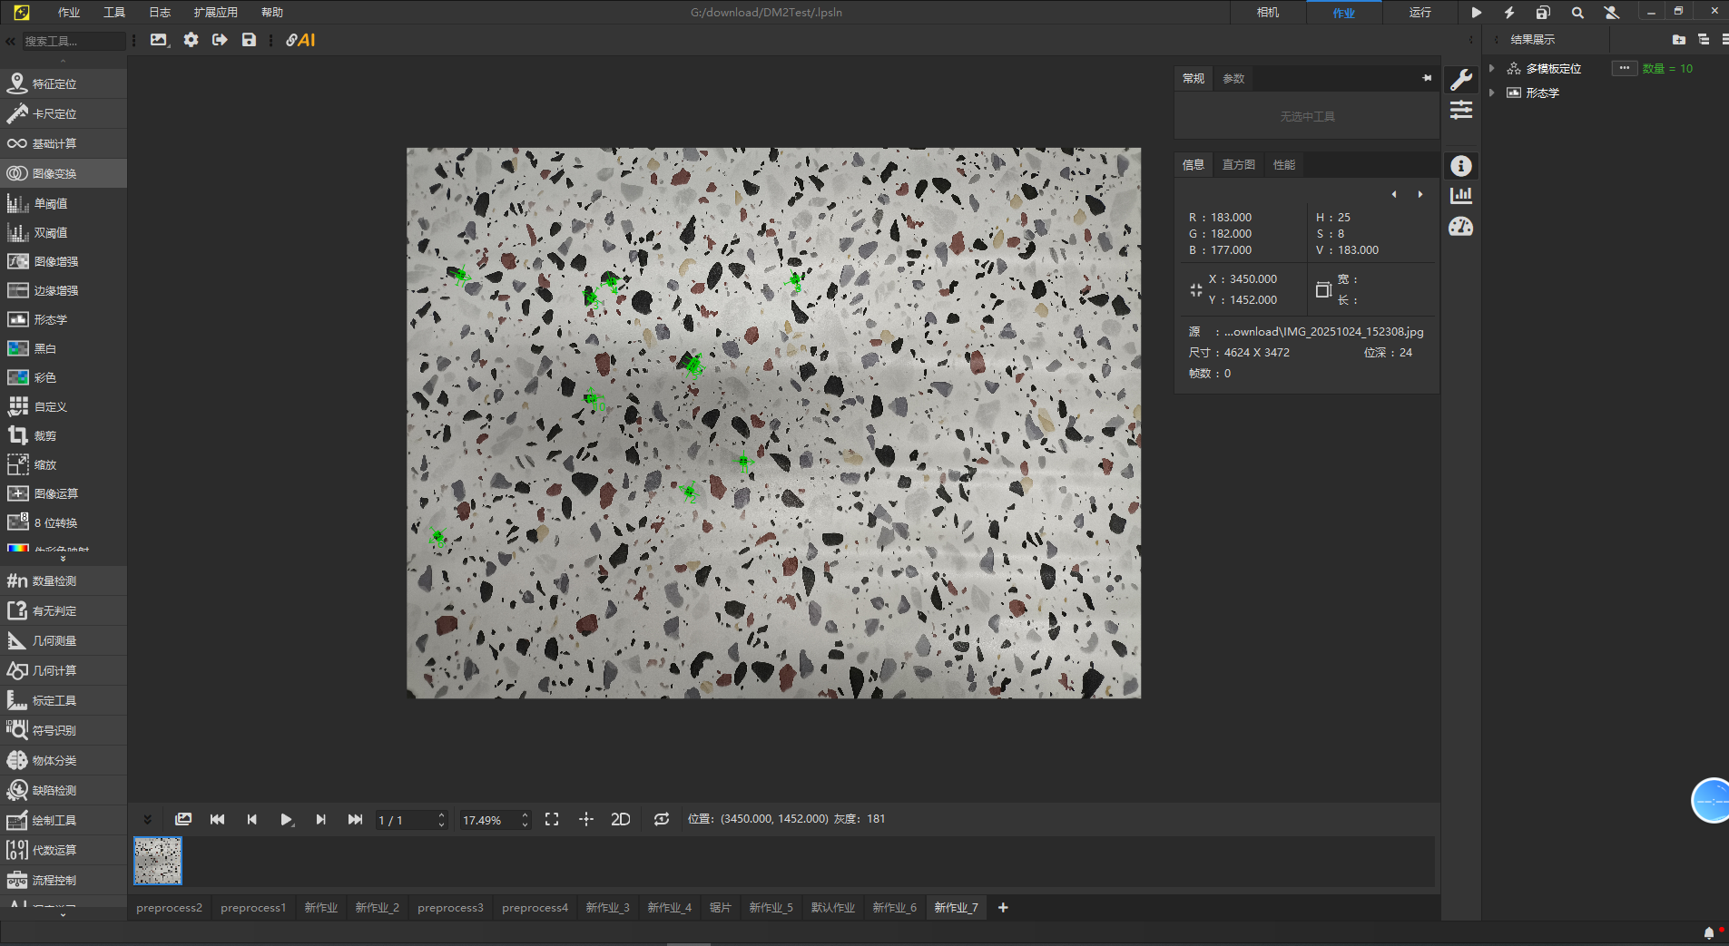Expand the 多模板定位 result tree item
The width and height of the screenshot is (1729, 946).
coord(1492,69)
